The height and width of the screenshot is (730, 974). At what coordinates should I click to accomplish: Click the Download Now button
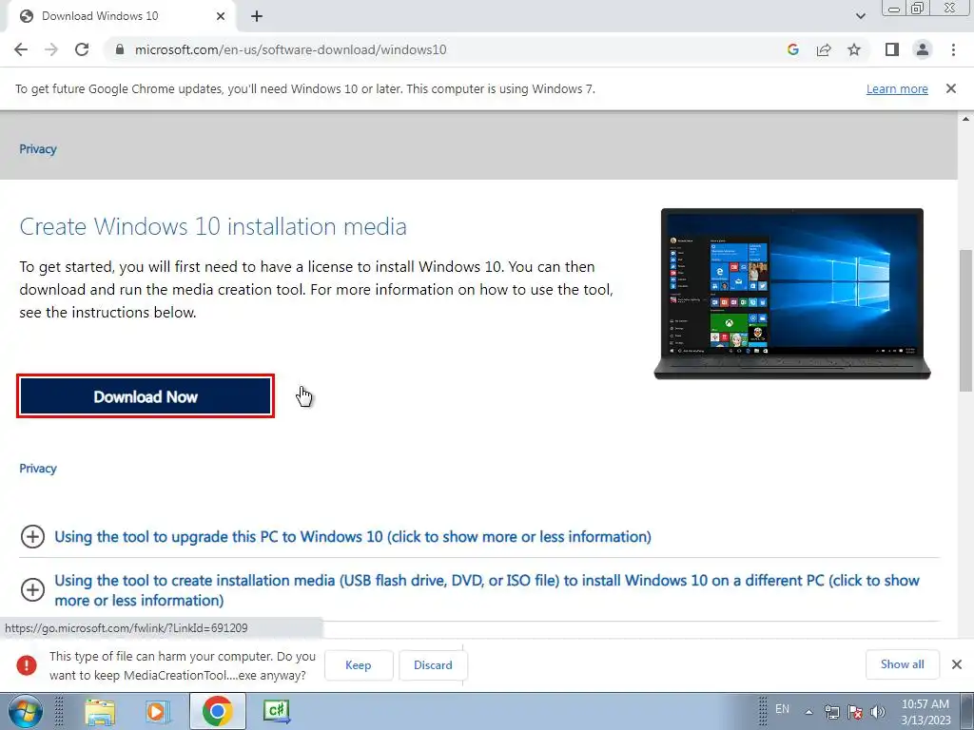[146, 396]
